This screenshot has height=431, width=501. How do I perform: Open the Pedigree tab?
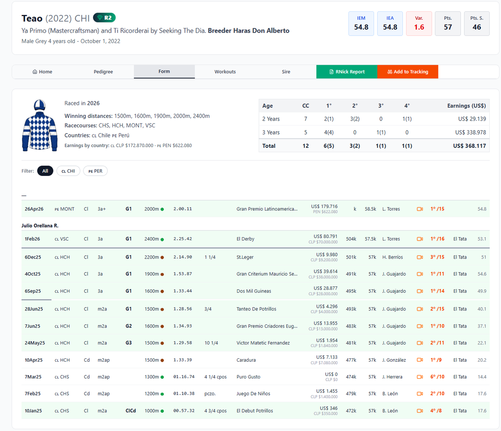[104, 72]
